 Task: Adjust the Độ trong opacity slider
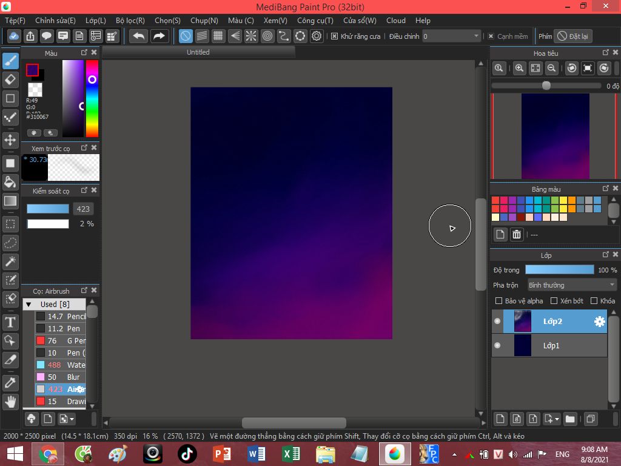pos(560,270)
